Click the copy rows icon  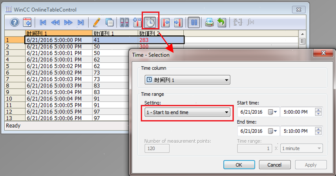[110, 22]
